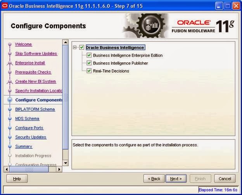
Task: Click the horizontal scrollbar thumb under step list
Action: click(x=29, y=169)
